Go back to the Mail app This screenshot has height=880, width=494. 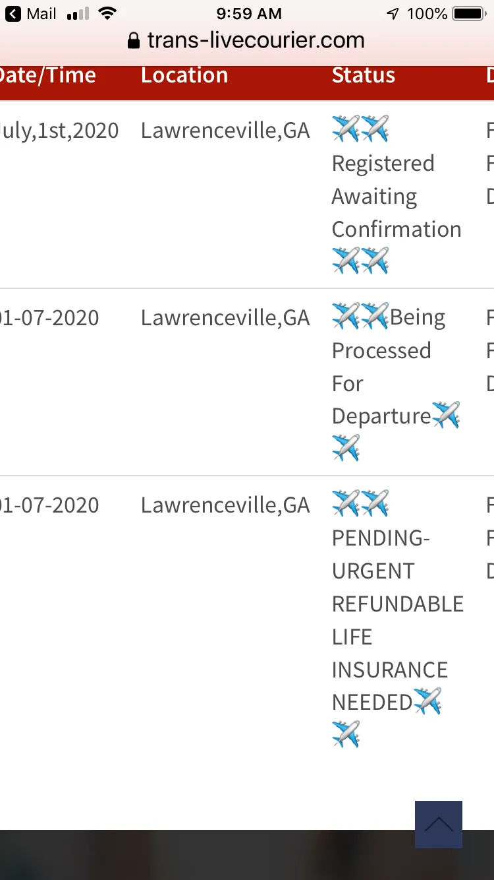(x=32, y=13)
